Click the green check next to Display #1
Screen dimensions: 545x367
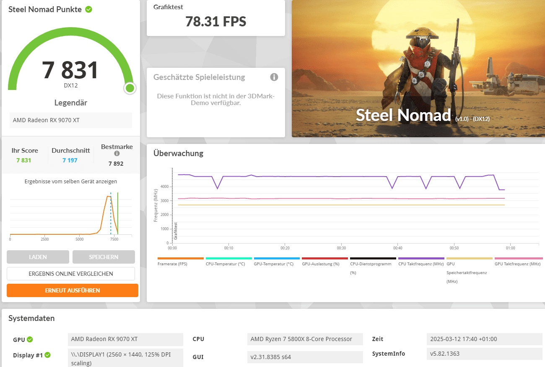pos(48,355)
